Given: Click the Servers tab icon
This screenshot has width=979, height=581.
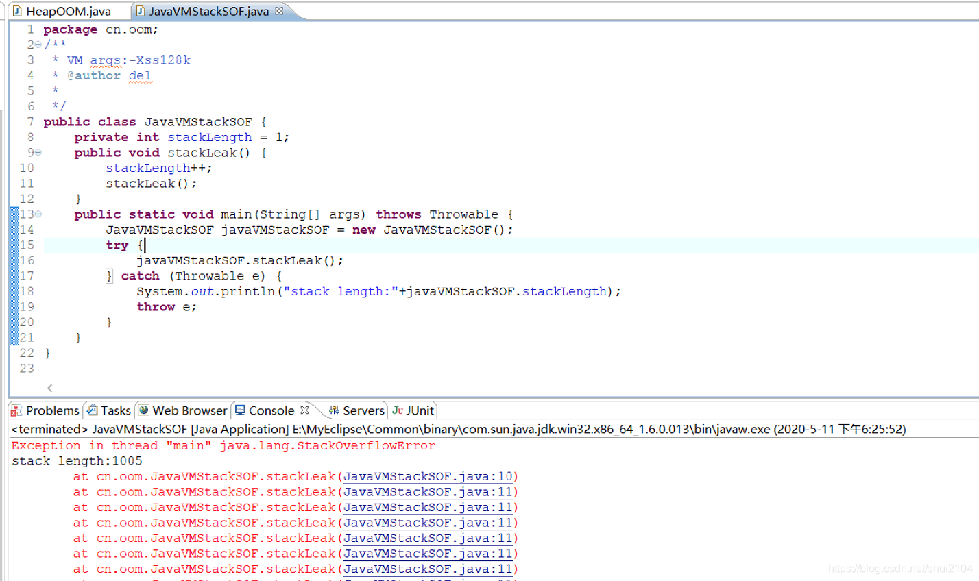Looking at the screenshot, I should (x=334, y=410).
